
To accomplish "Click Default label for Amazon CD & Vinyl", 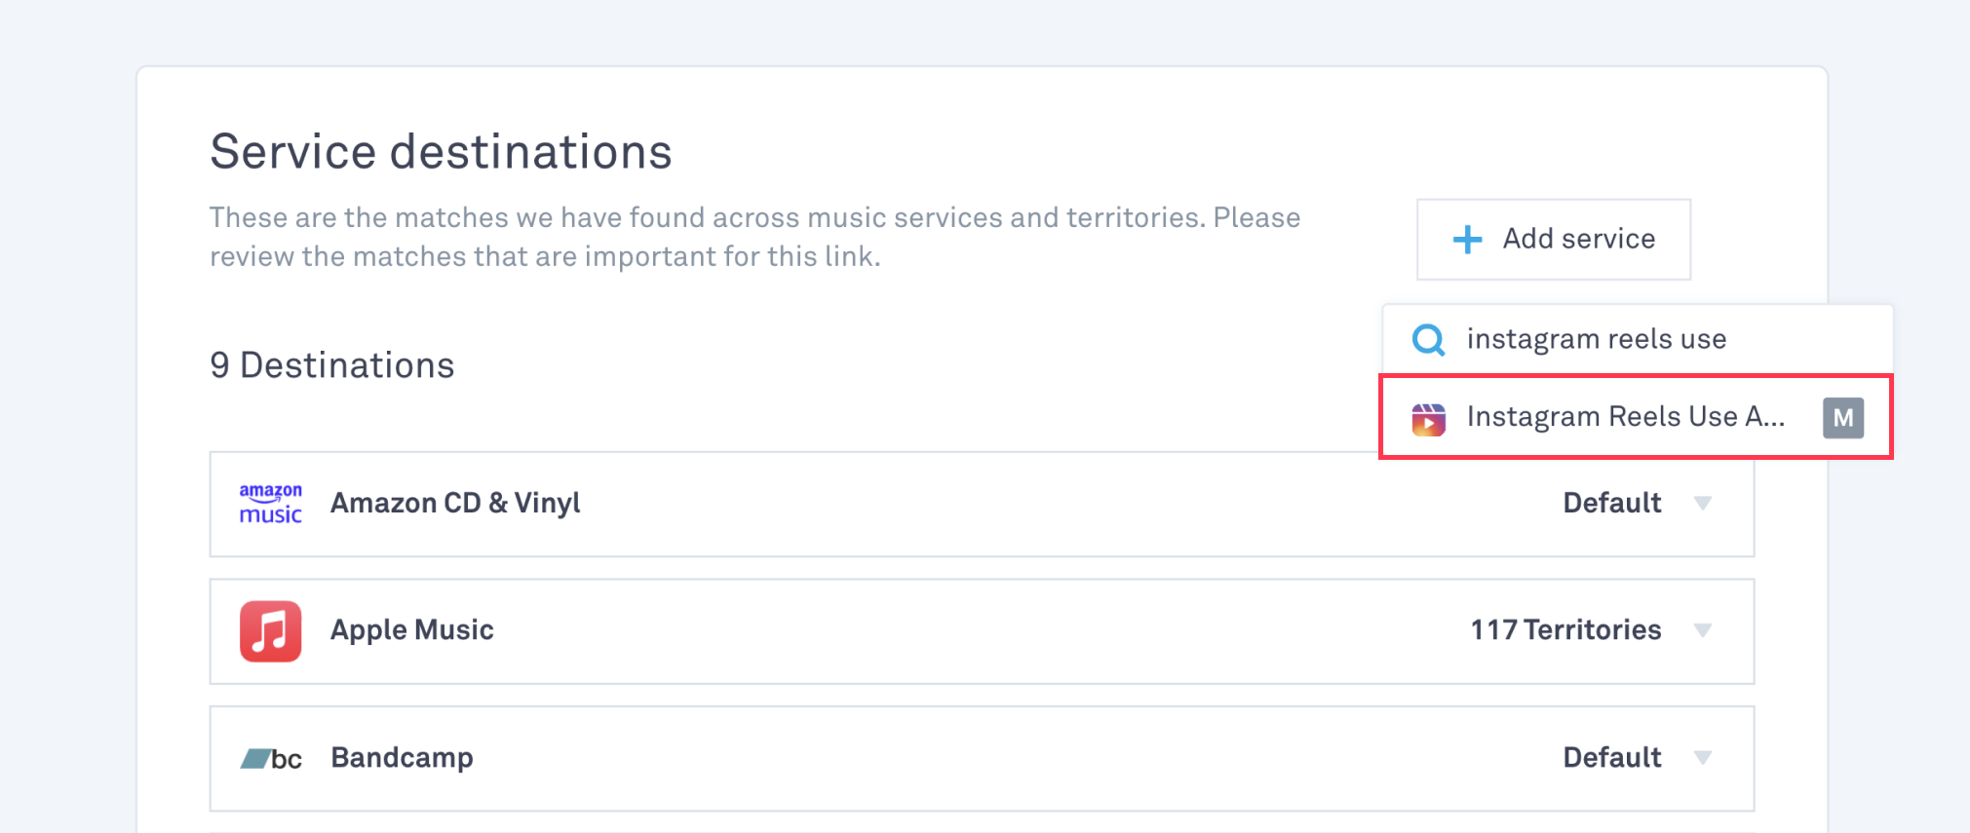I will click(x=1611, y=503).
